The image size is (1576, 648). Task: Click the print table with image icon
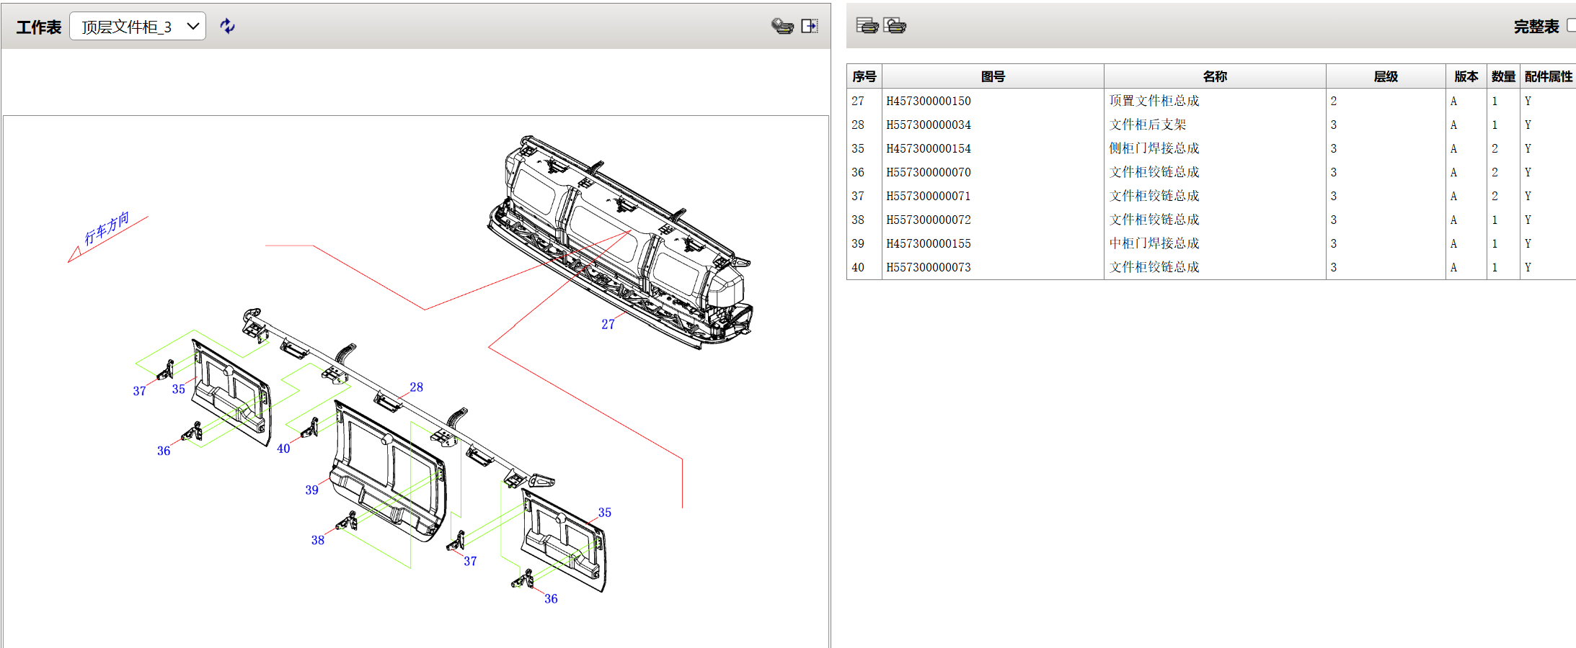tap(895, 26)
